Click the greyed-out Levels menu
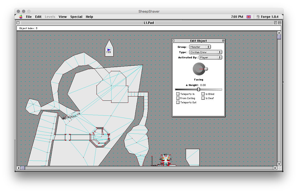The width and height of the screenshot is (298, 193). (50, 17)
